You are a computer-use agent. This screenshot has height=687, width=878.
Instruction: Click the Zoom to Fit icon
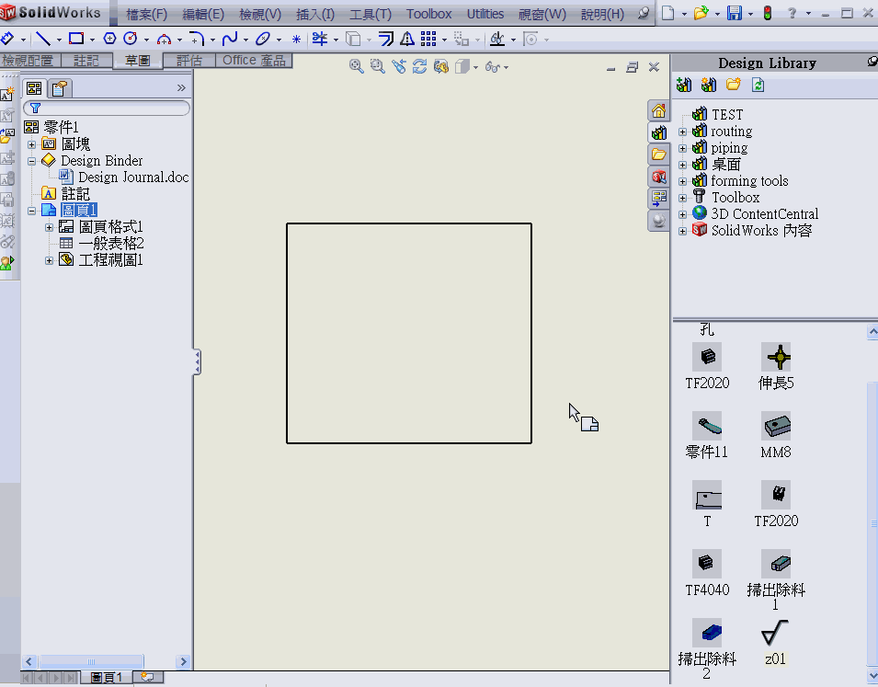click(356, 67)
